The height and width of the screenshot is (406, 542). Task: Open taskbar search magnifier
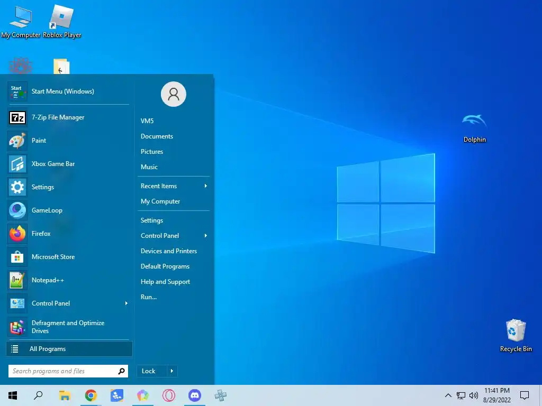pos(38,395)
